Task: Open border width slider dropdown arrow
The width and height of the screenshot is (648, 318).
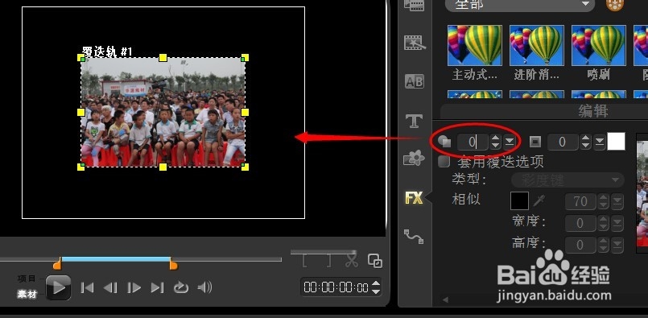Action: (x=600, y=142)
